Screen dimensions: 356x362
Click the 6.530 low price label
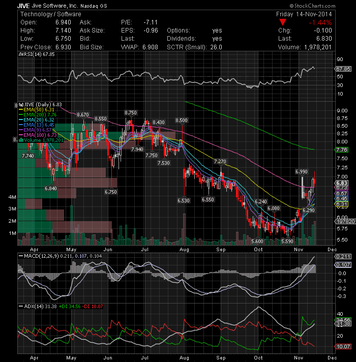184,201
